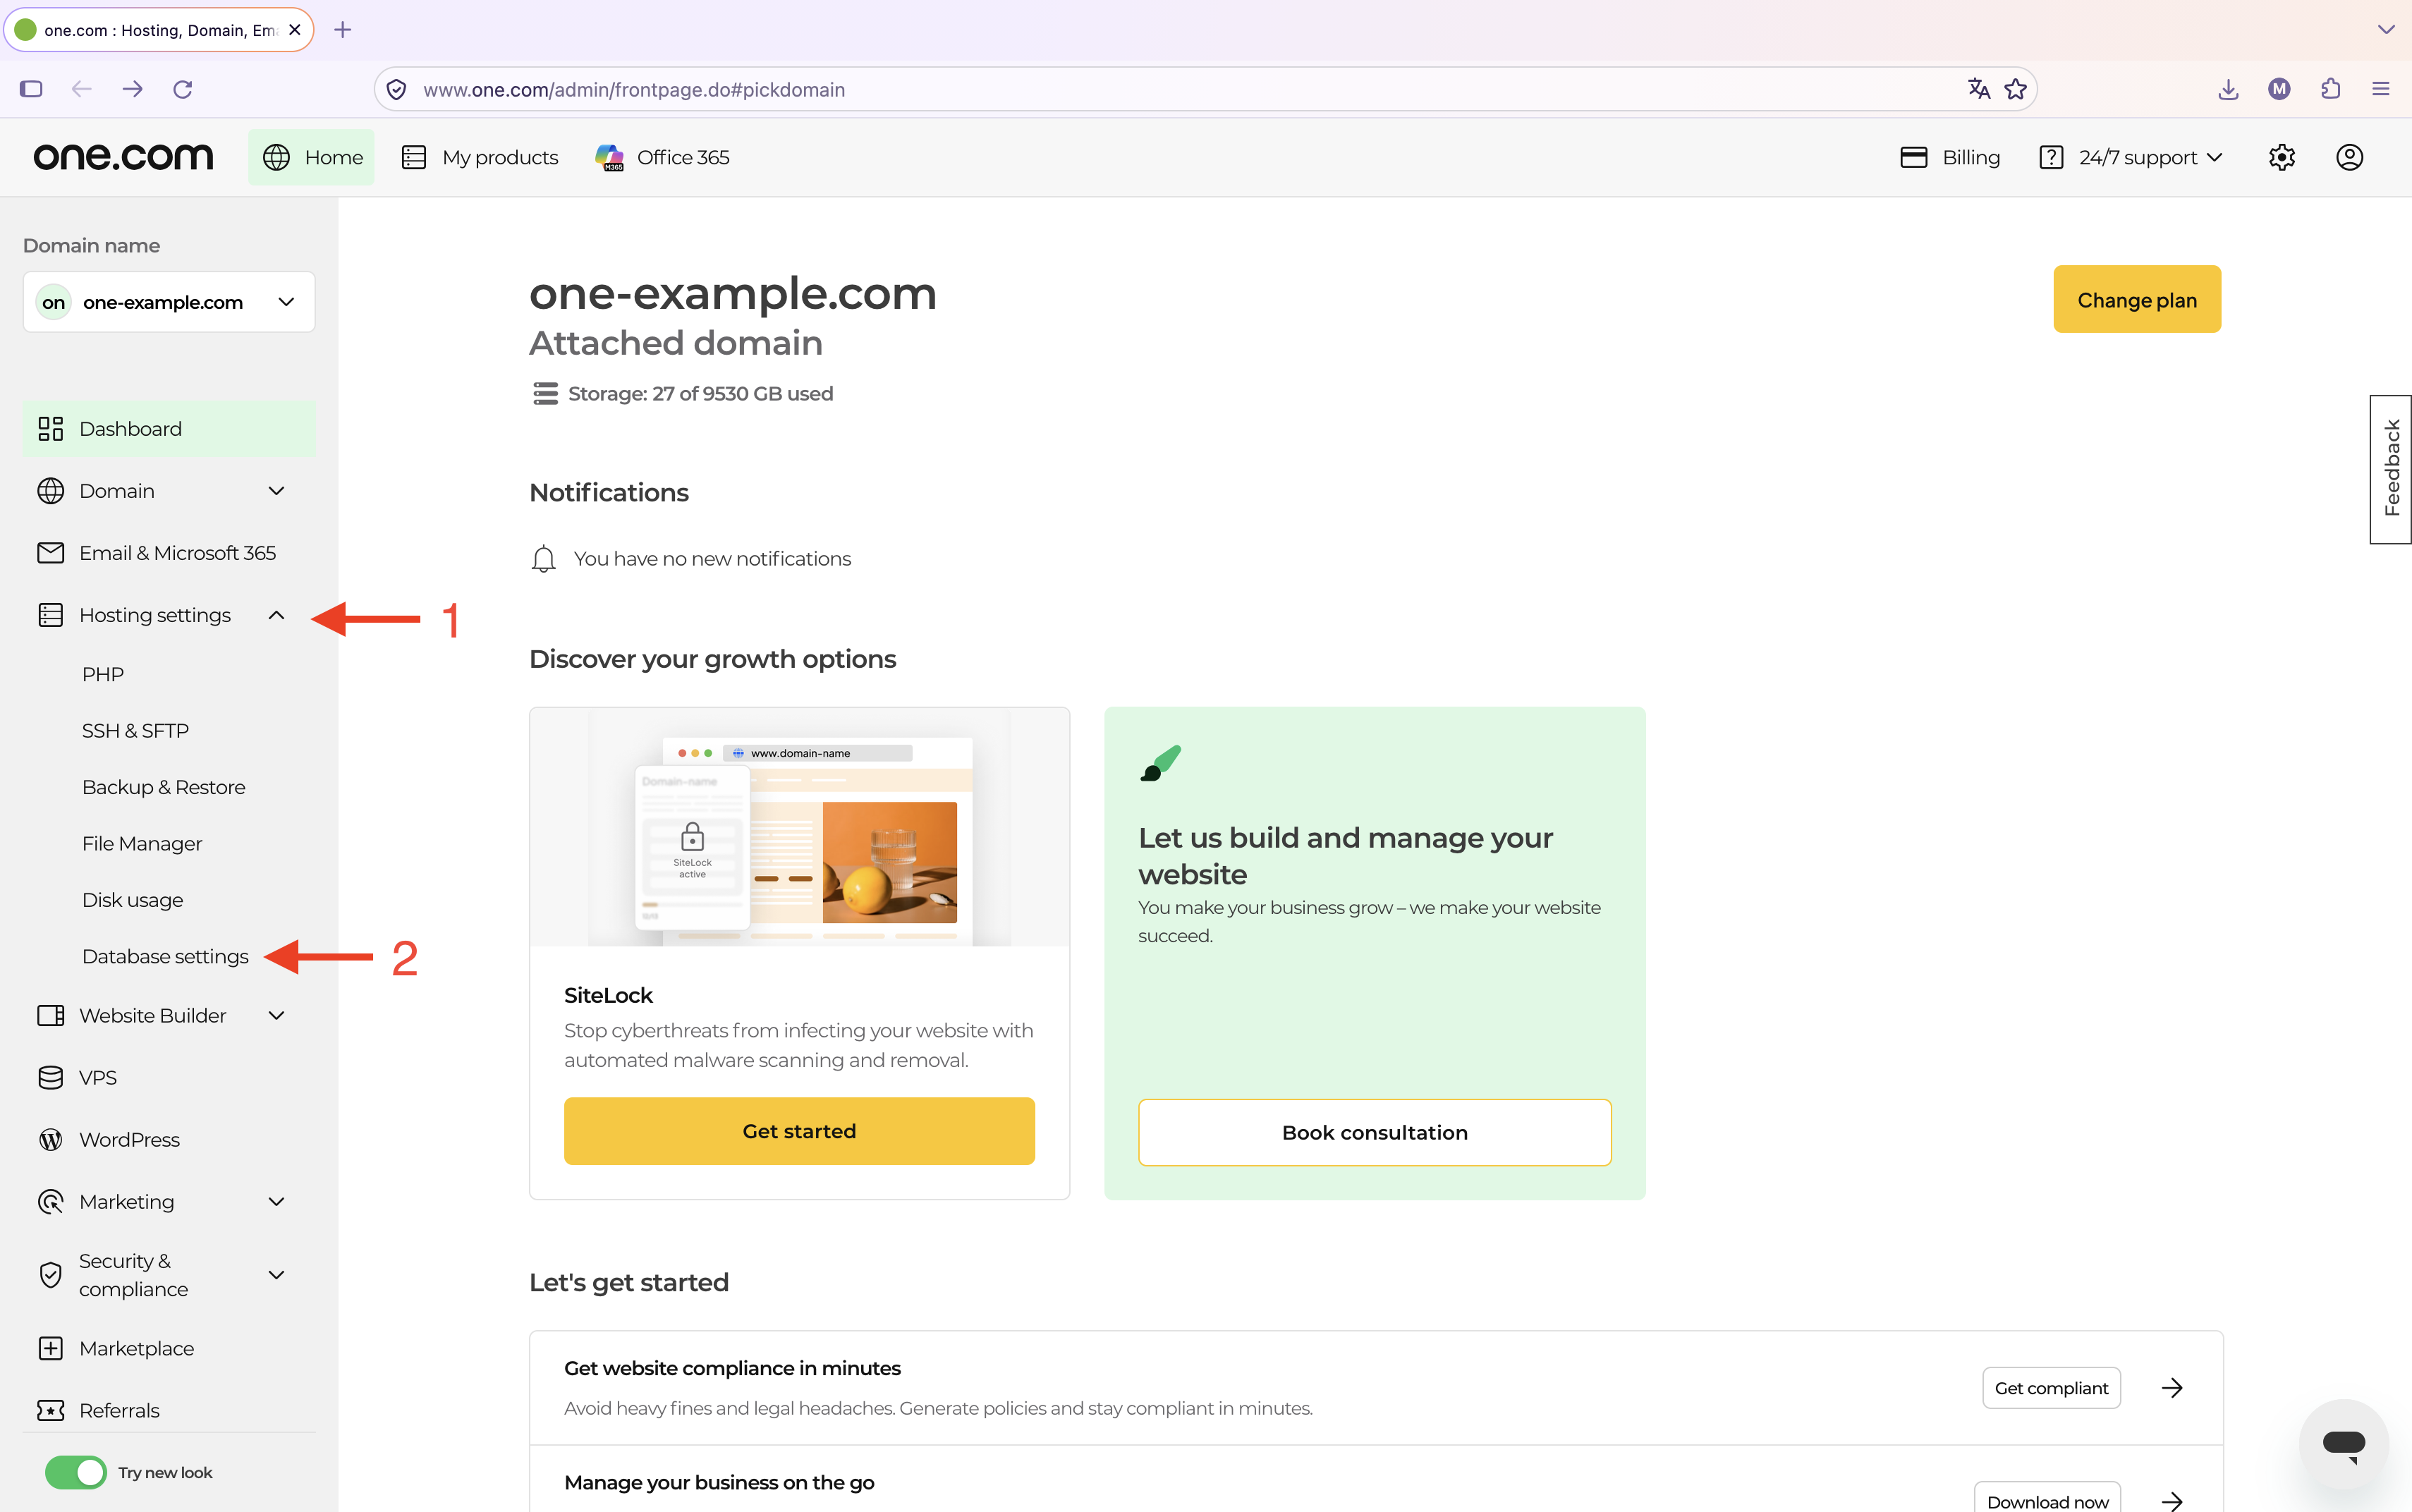Viewport: 2412px width, 1512px height.
Task: Click the translate page icon
Action: (x=1978, y=89)
